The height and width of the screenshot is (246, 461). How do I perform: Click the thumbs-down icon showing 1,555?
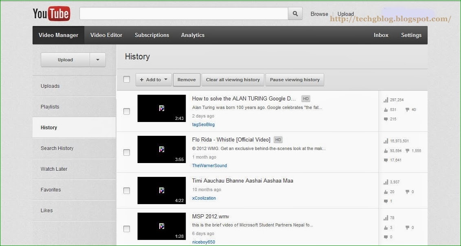click(407, 151)
